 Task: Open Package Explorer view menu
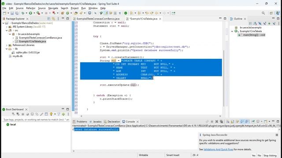(58, 18)
